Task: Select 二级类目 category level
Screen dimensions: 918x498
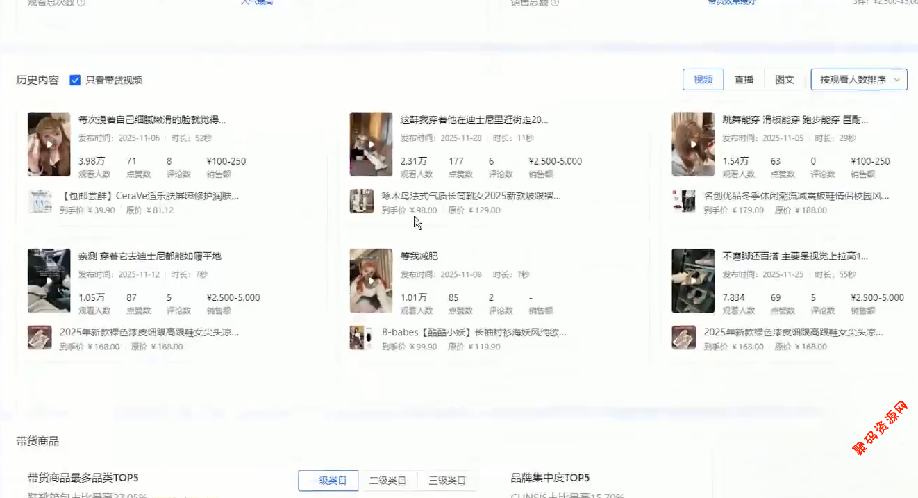Action: tap(387, 481)
